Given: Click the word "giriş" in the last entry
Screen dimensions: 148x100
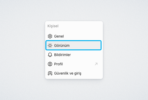Looking at the screenshot, I should tap(78, 74).
